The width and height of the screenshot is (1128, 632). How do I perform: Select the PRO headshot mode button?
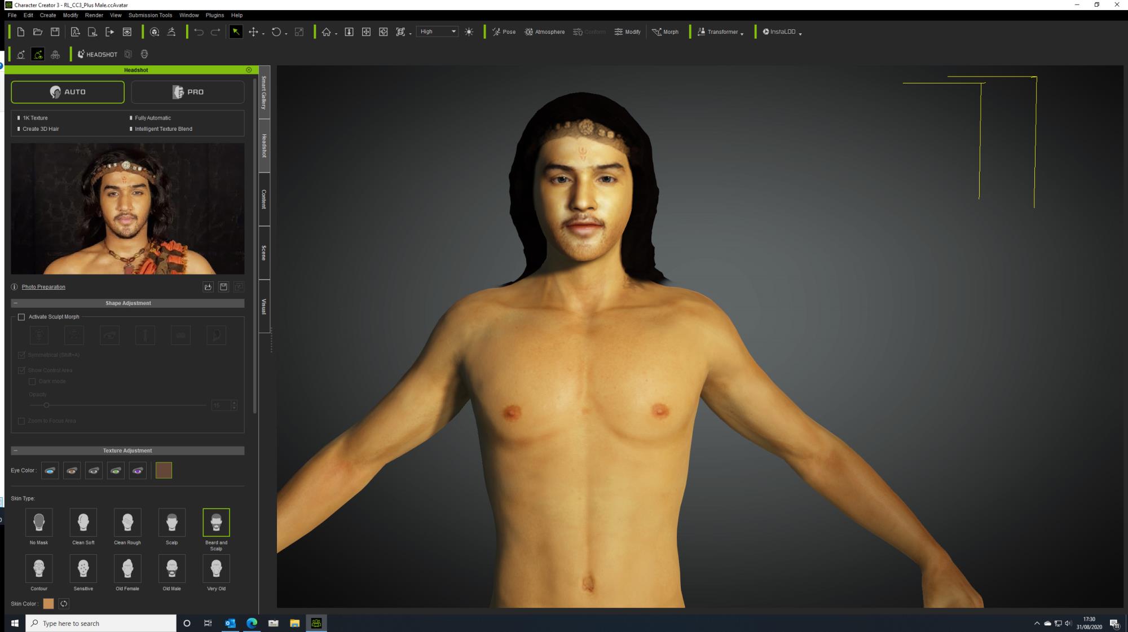tap(188, 92)
